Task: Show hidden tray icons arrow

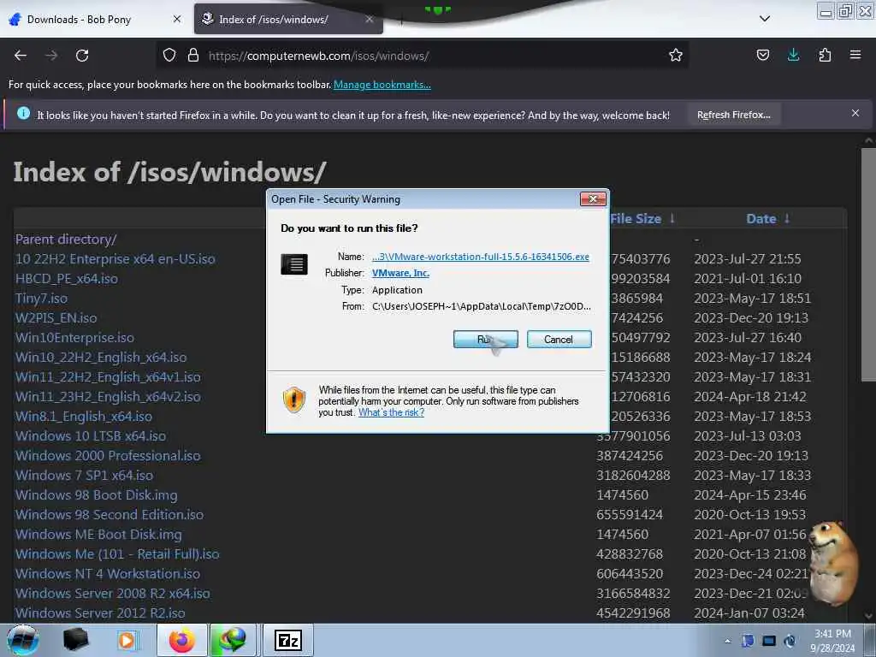Action: [x=727, y=641]
